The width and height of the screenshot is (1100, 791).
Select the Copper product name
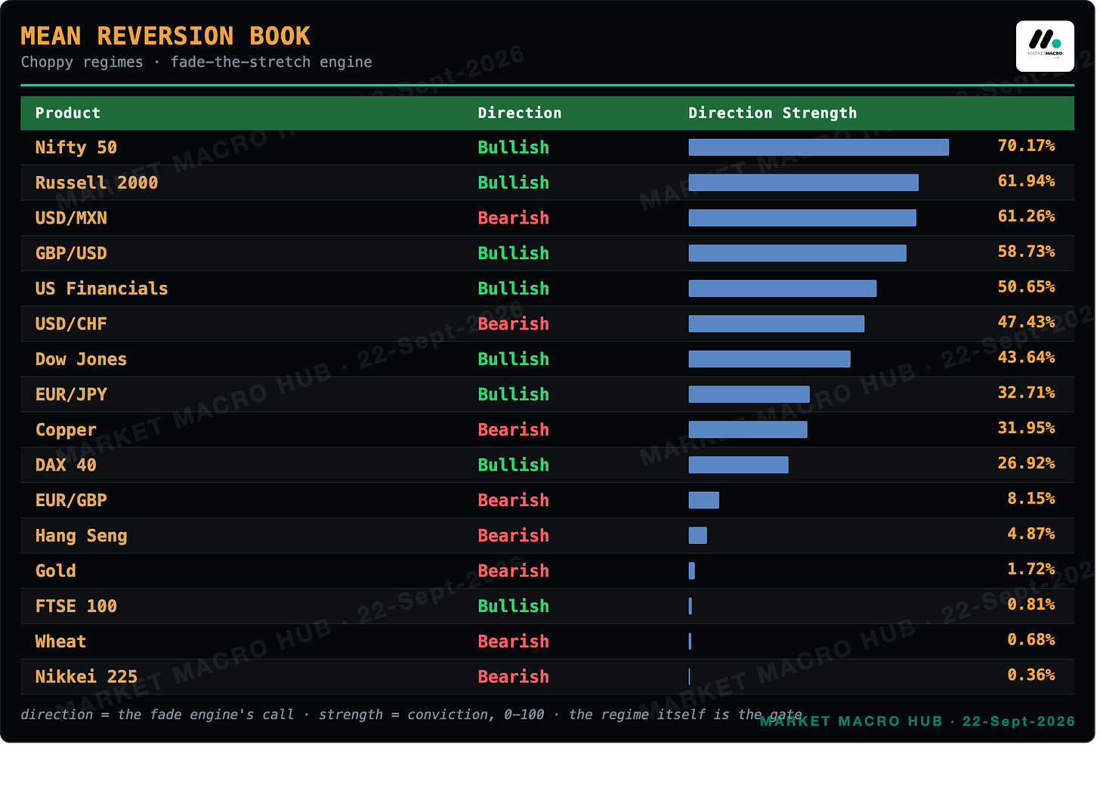coord(66,431)
